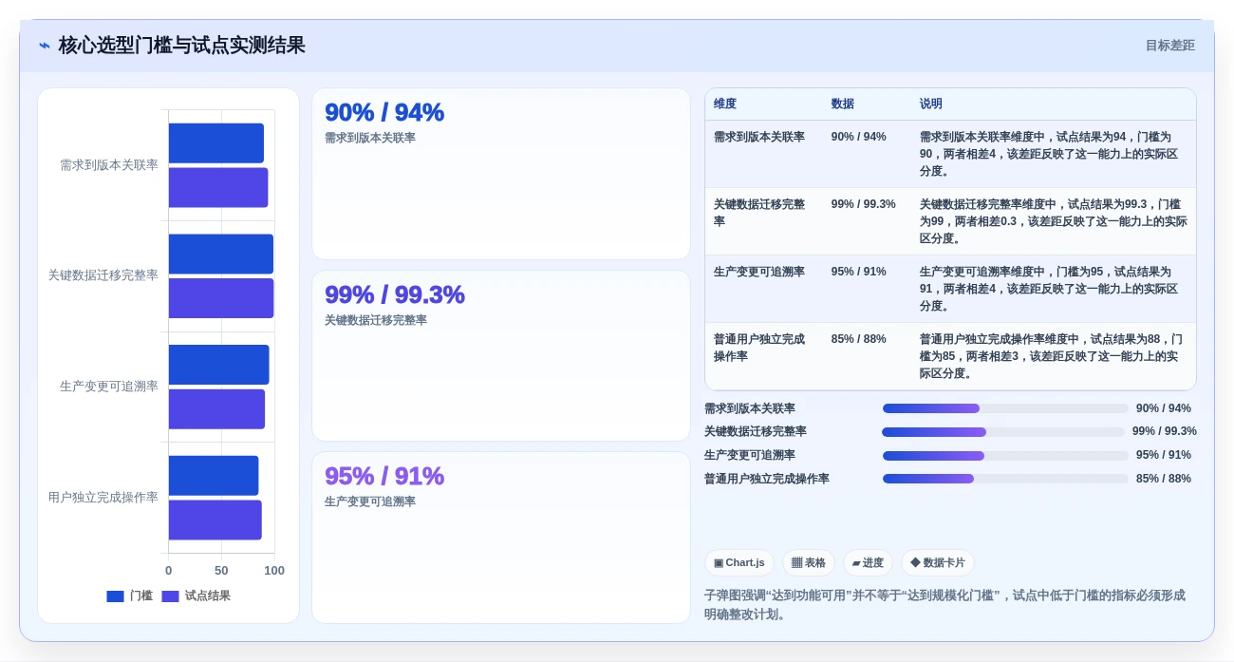Click progress value 90% / 94% at right

[1164, 408]
